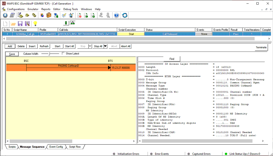273x156 pixels.
Task: Open the Reports menu
Action: pyautogui.click(x=46, y=9)
